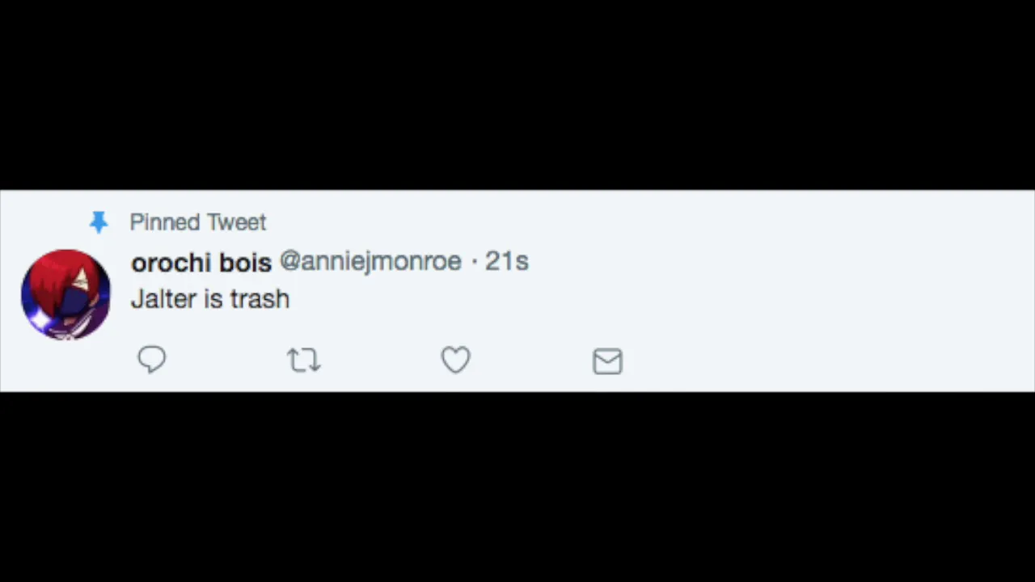Viewport: 1035px width, 582px height.
Task: Send tweet via direct message envelope icon
Action: pyautogui.click(x=607, y=361)
